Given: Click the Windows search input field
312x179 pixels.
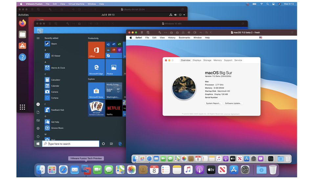Looking at the screenshot, I should click(71, 144).
